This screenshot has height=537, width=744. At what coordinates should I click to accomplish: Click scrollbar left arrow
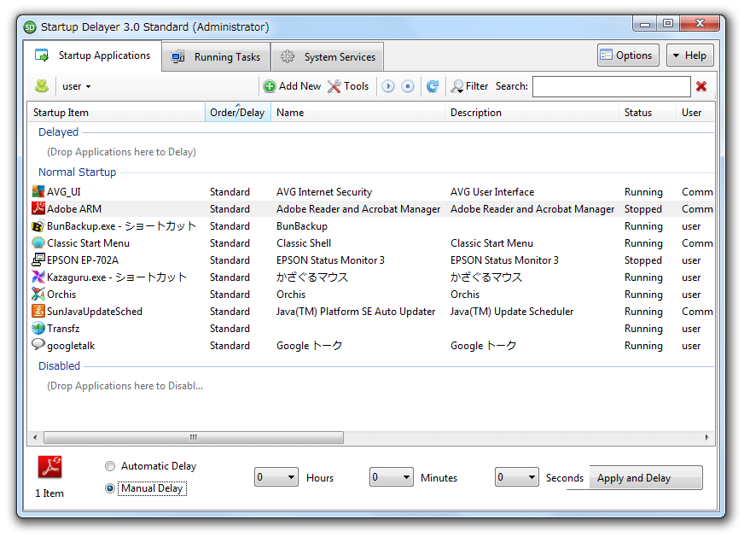(35, 437)
